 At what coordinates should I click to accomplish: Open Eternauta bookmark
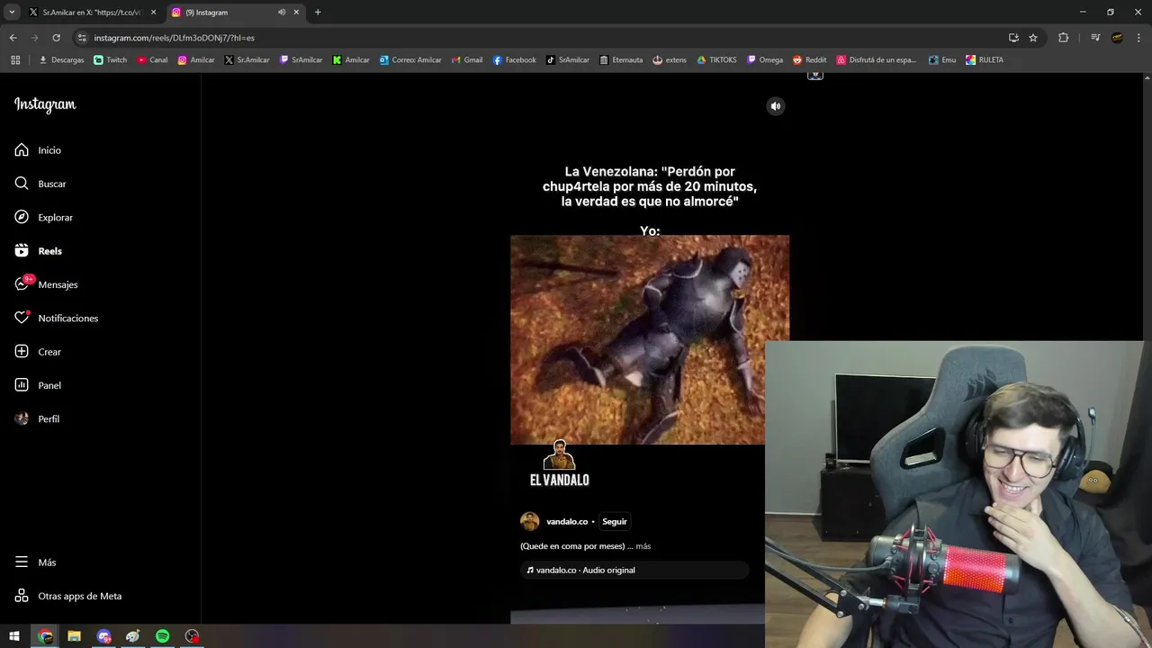point(621,60)
